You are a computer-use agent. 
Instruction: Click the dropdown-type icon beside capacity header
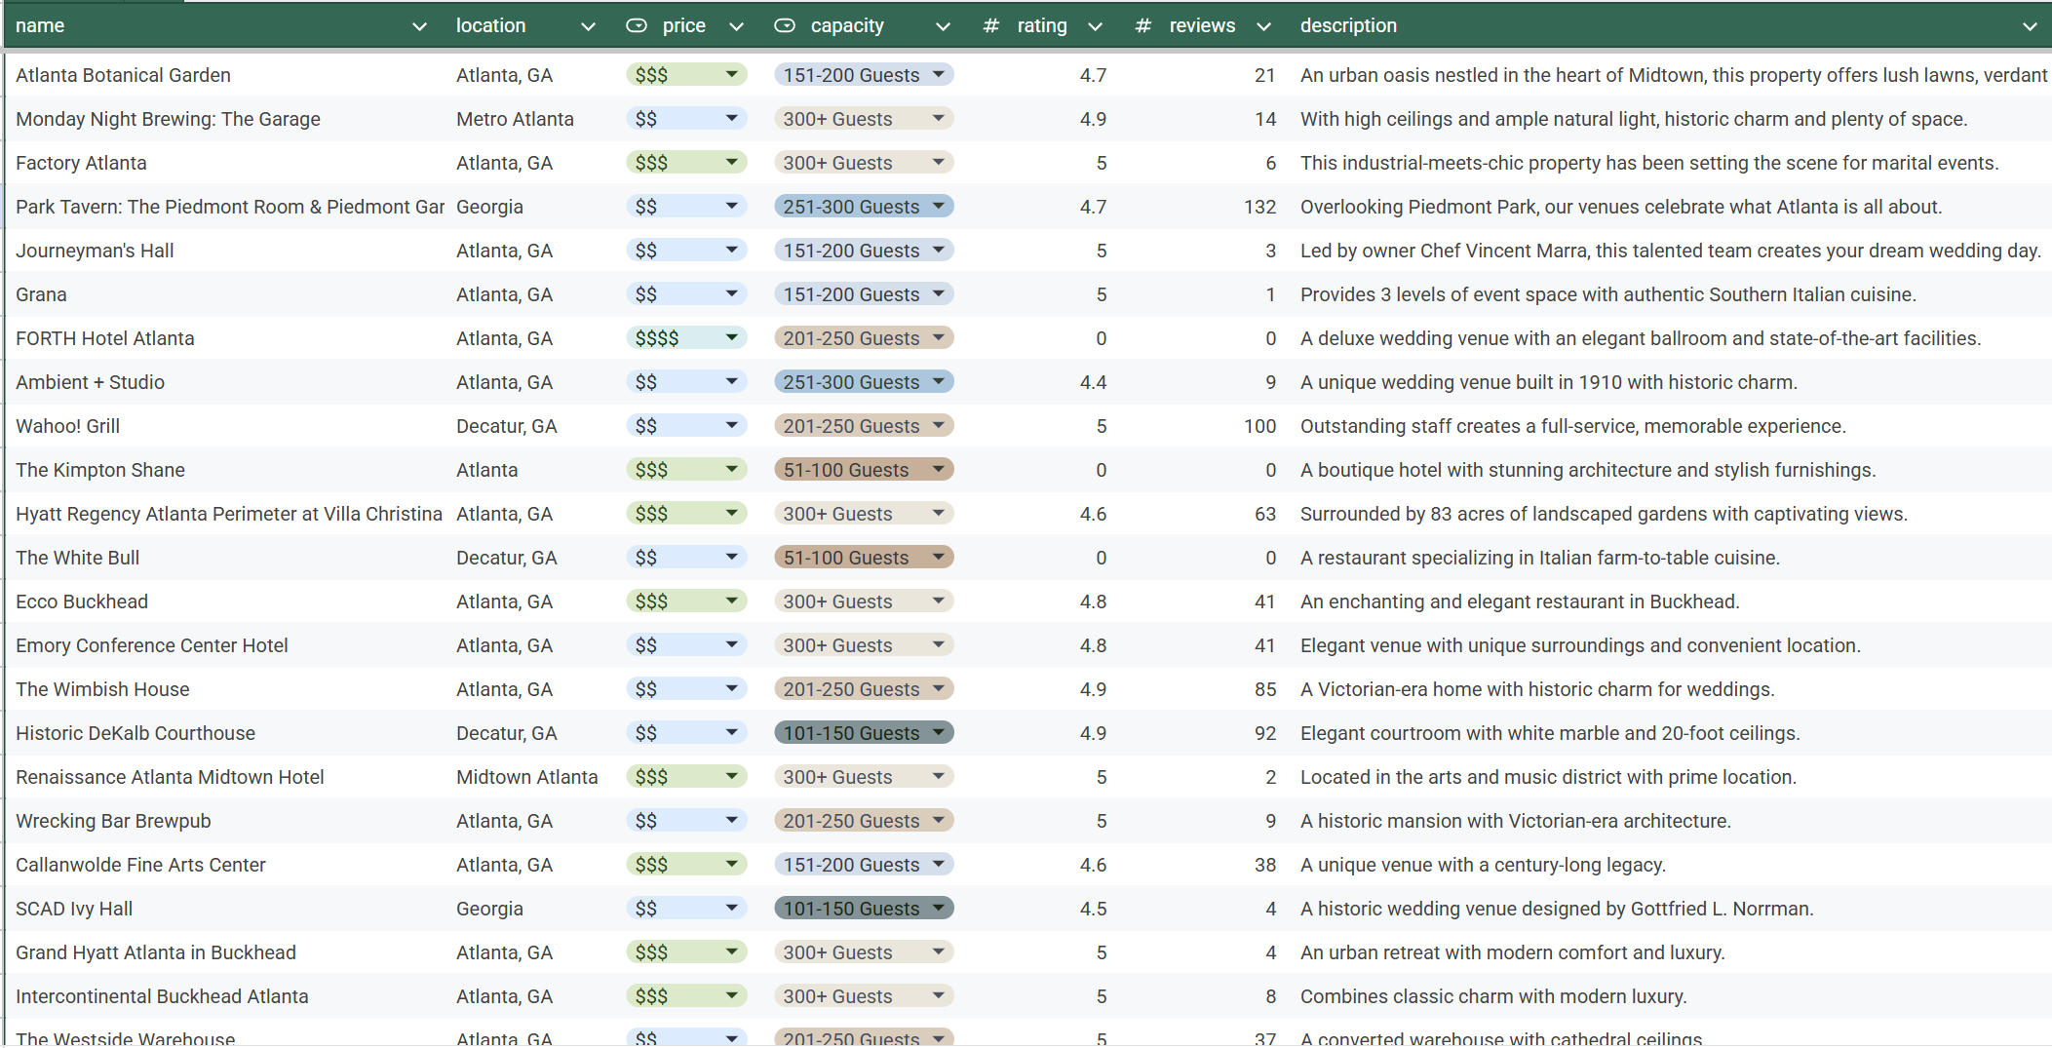pyautogui.click(x=785, y=25)
